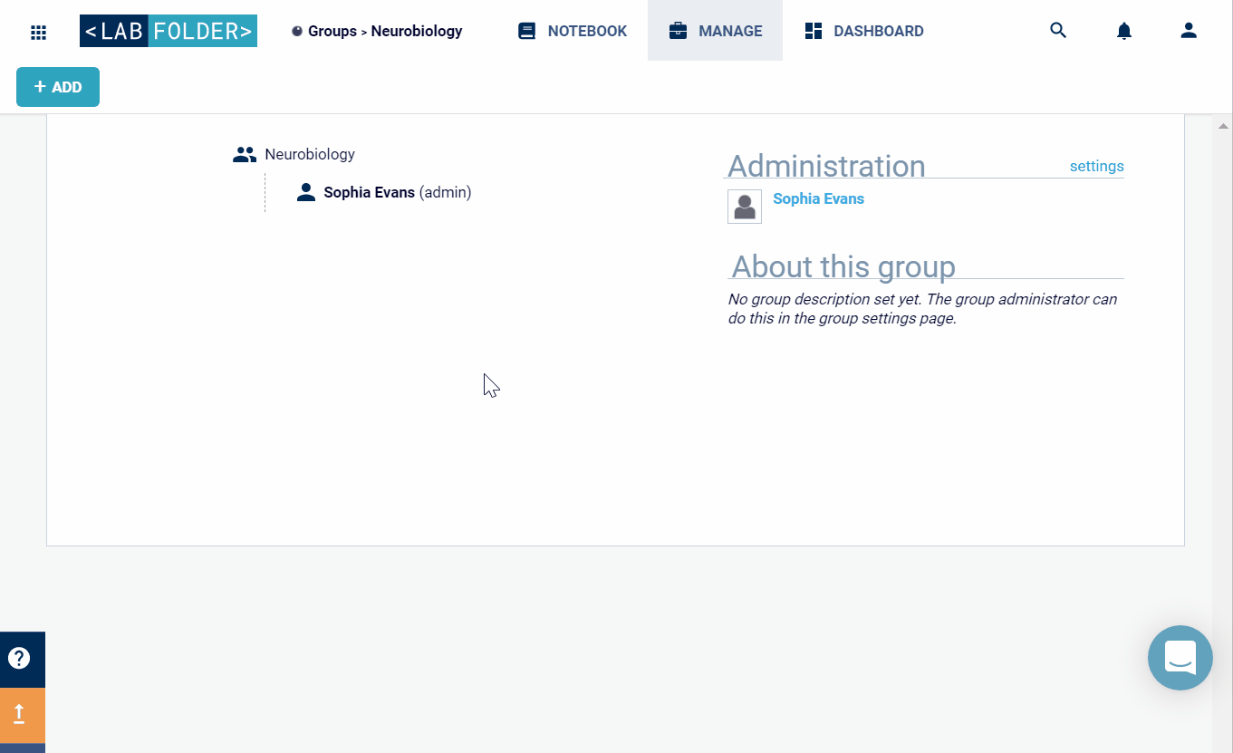The height and width of the screenshot is (753, 1233).
Task: Select Sophia Evans (admin) tree member
Action: tap(398, 192)
